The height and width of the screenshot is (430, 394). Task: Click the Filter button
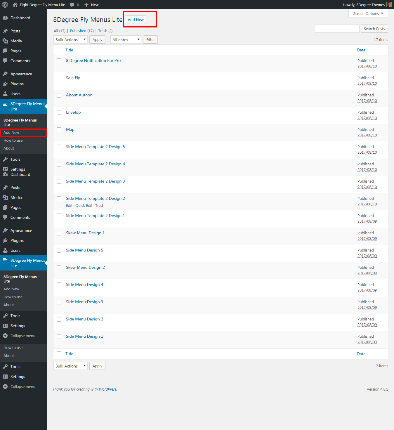coord(150,39)
